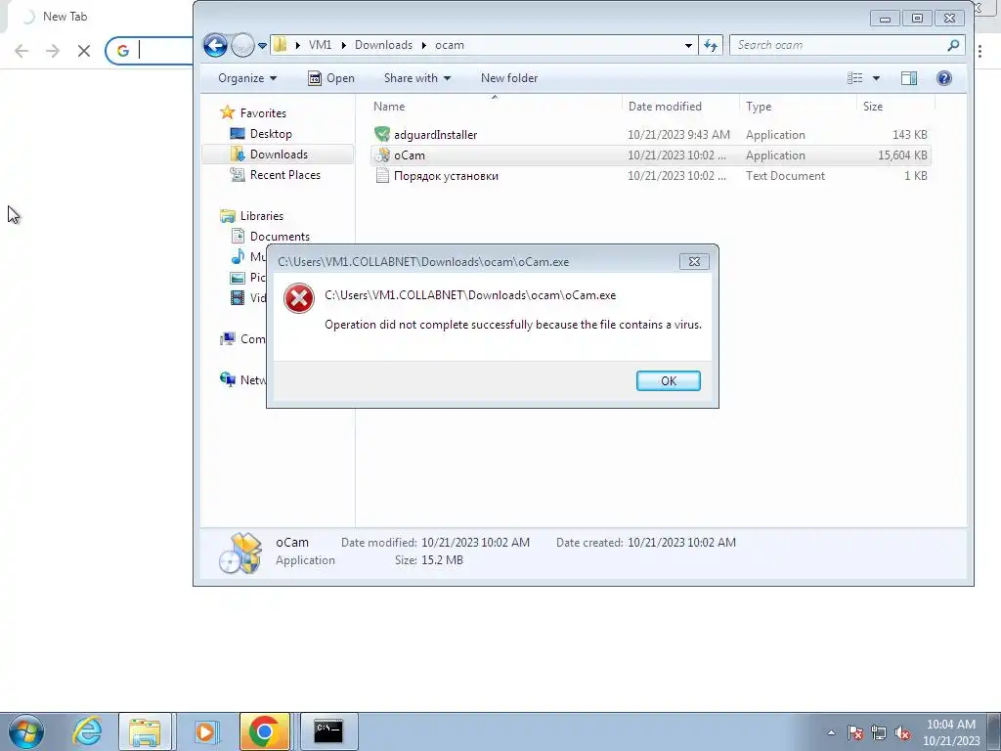Screen dimensions: 1001x751
Task: Click the oCam file icon
Action: tap(382, 155)
